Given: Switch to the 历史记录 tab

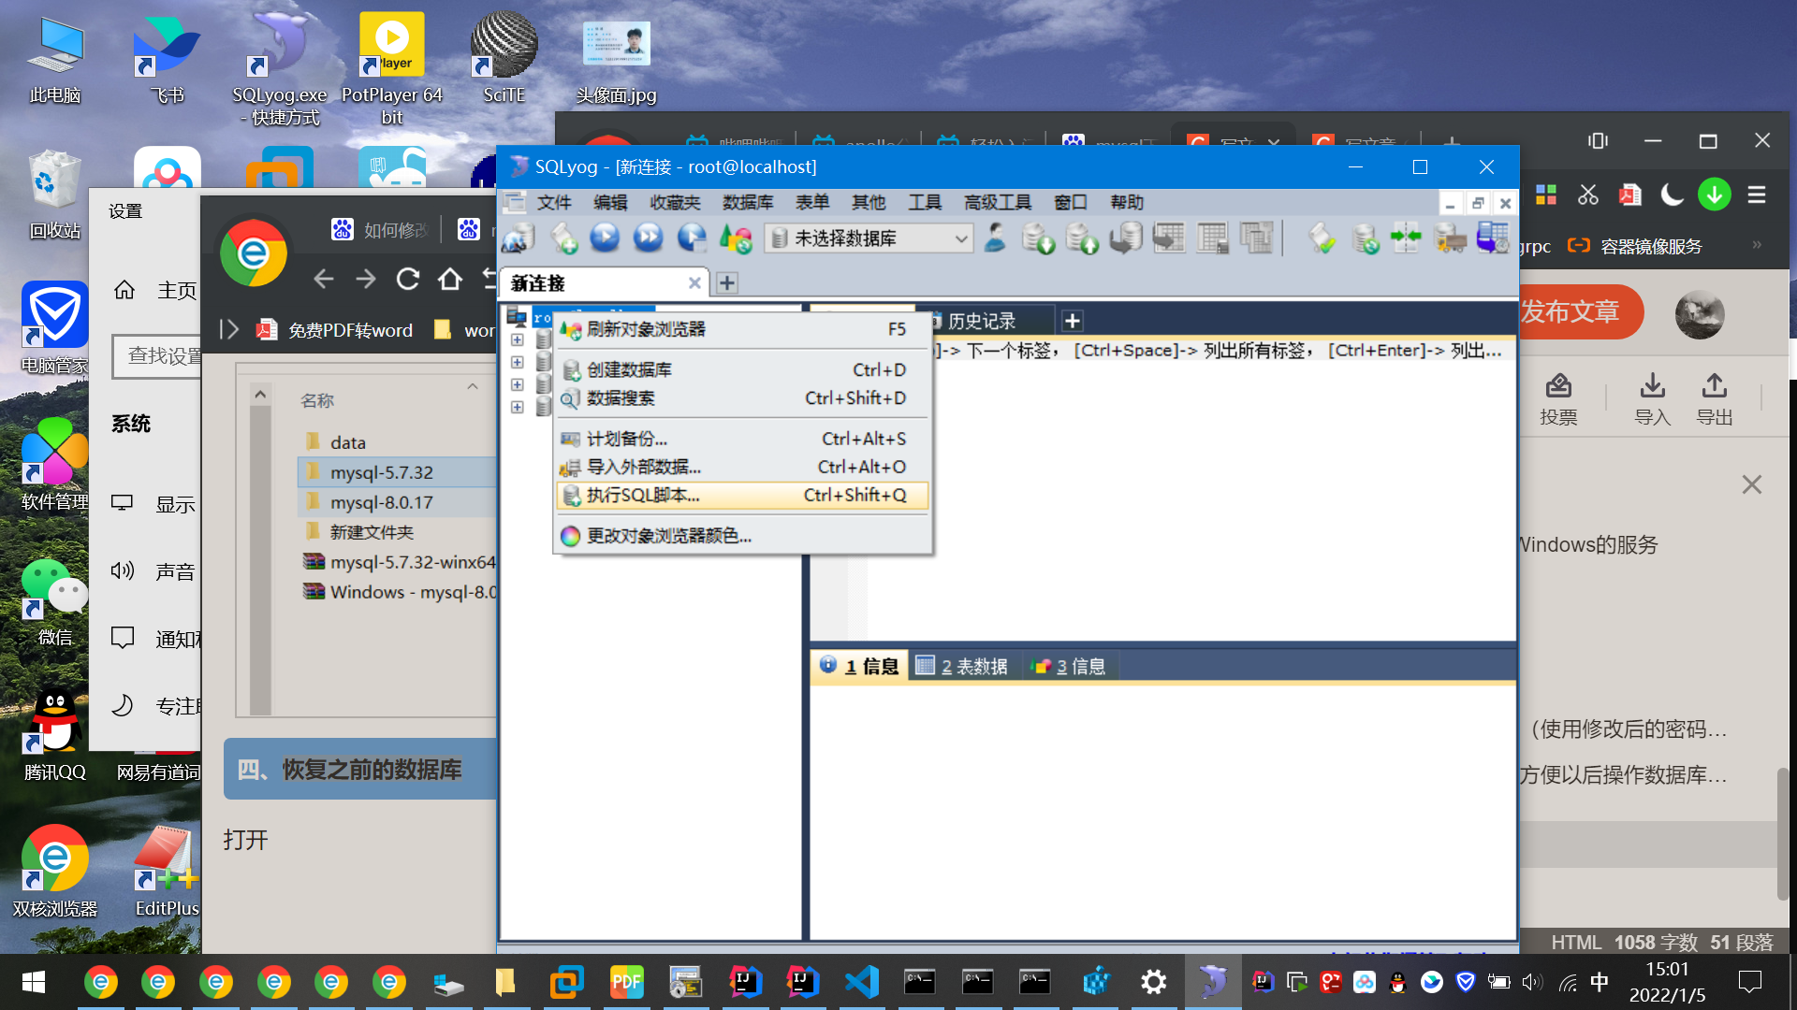Looking at the screenshot, I should pos(982,321).
